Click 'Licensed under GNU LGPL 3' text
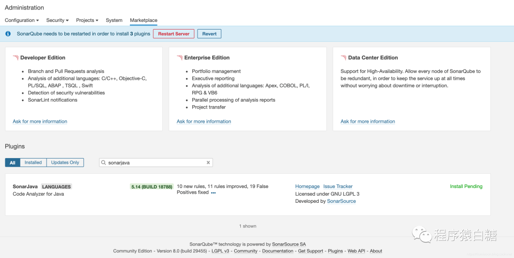This screenshot has width=514, height=258. [327, 194]
